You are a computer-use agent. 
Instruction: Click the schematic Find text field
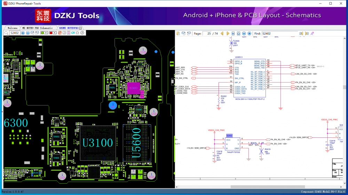coord(279,34)
